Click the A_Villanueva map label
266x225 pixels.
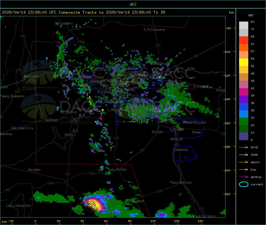pos(154,30)
